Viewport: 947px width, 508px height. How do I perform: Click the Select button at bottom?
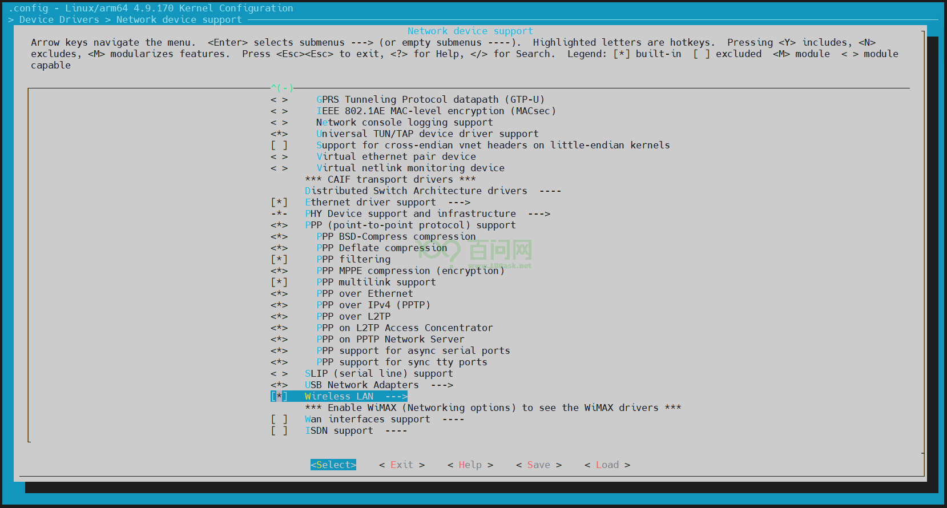333,465
